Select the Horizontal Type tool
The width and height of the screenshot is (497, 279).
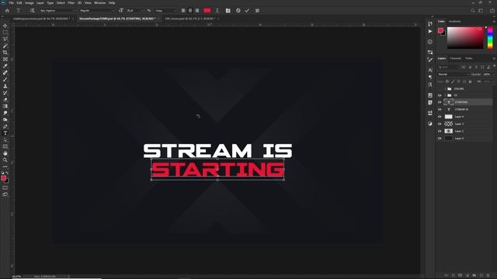5,133
